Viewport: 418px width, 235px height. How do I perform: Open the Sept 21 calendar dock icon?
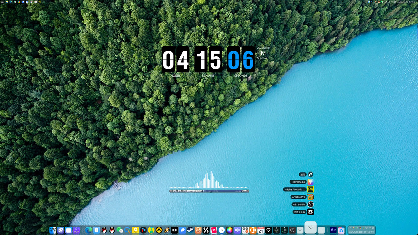[261, 230]
